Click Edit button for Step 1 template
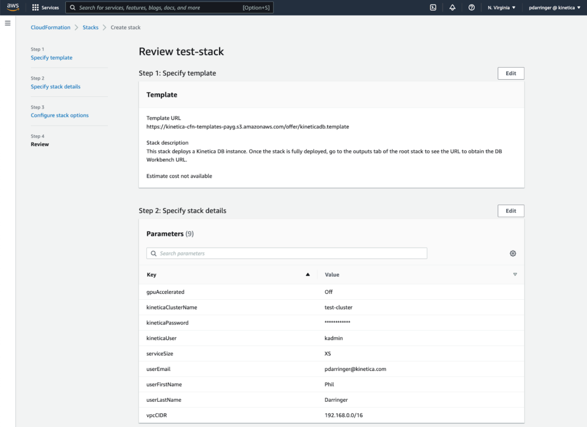587x427 pixels. coord(510,73)
